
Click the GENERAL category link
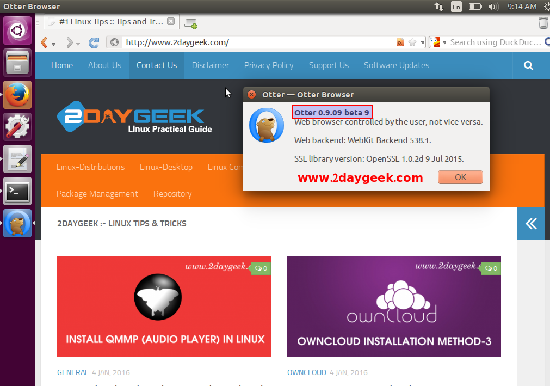[72, 372]
